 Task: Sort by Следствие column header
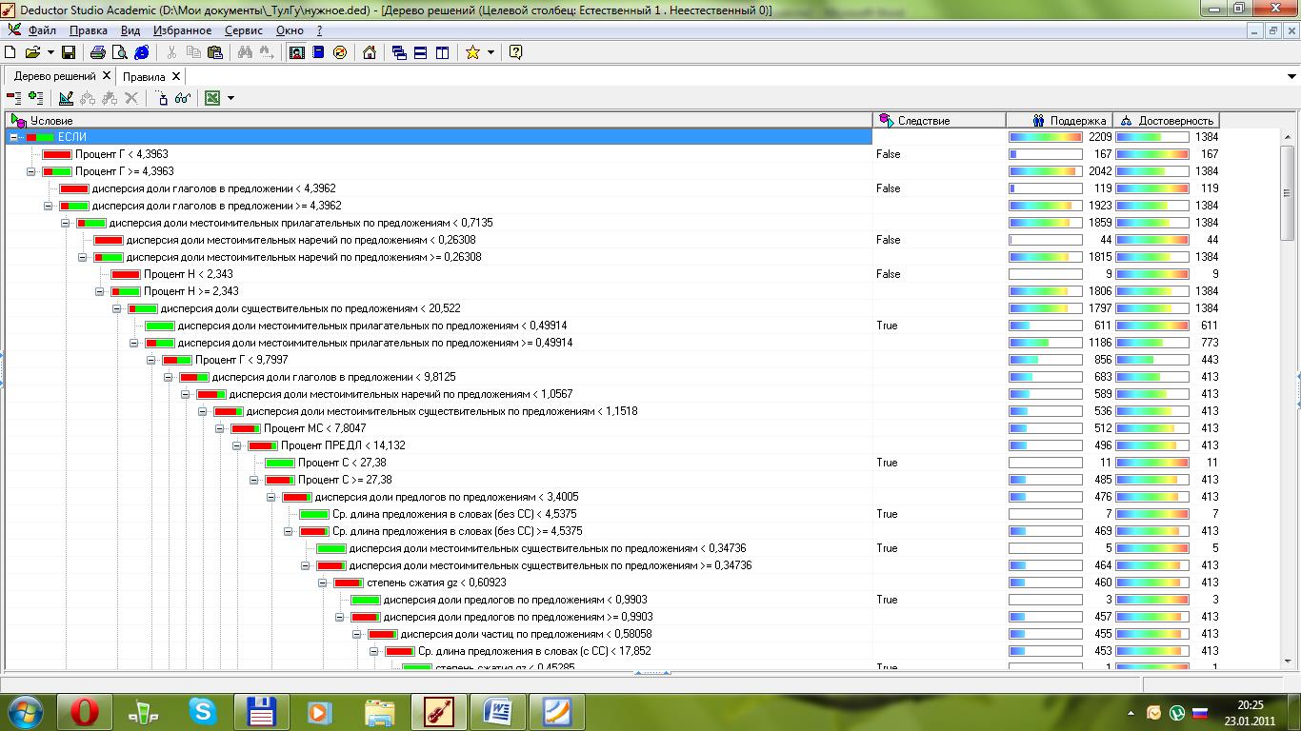pos(940,120)
